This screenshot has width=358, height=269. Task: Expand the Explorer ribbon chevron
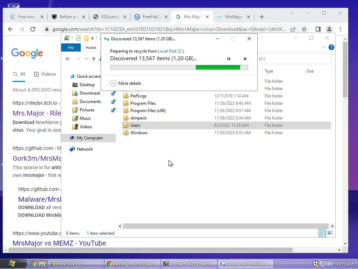pyautogui.click(x=323, y=47)
